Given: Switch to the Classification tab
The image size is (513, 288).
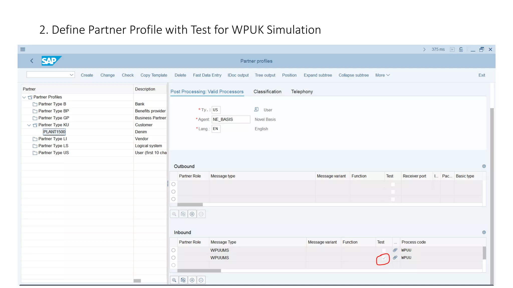Looking at the screenshot, I should pyautogui.click(x=267, y=91).
